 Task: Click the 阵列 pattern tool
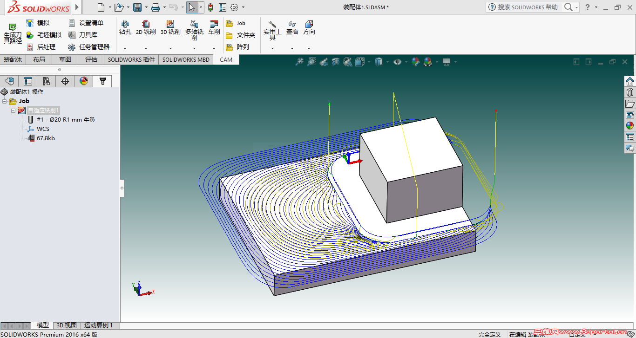(237, 47)
